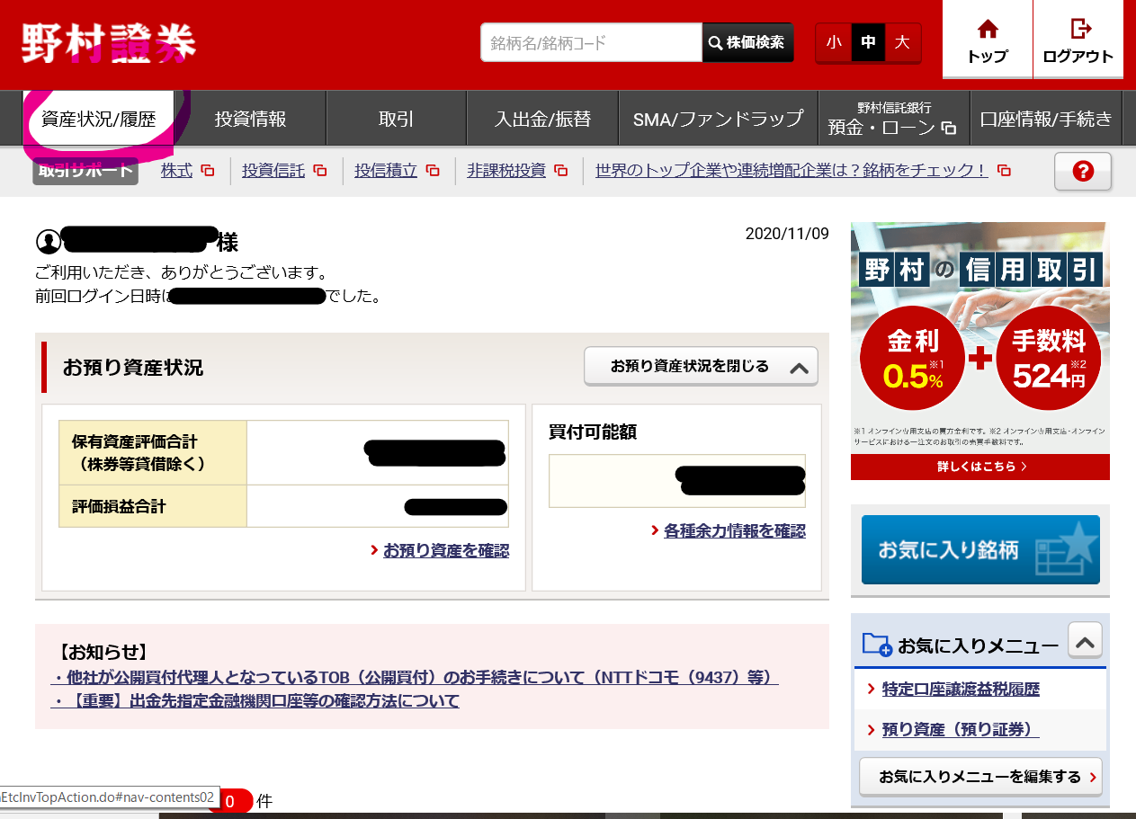Click the 2020/11/09 date text
The width and height of the screenshot is (1136, 819).
click(x=787, y=234)
